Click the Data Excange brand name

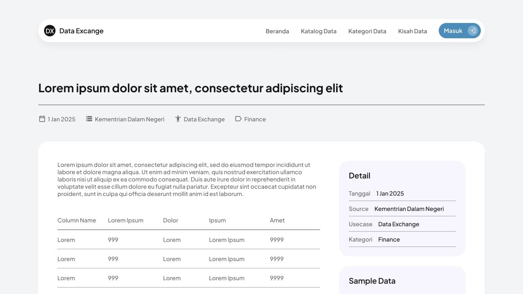point(81,31)
